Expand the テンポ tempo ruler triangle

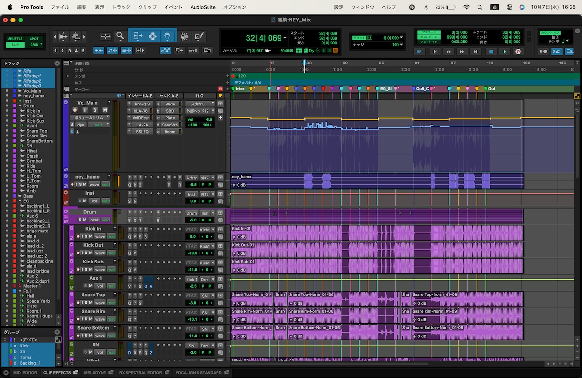point(68,76)
